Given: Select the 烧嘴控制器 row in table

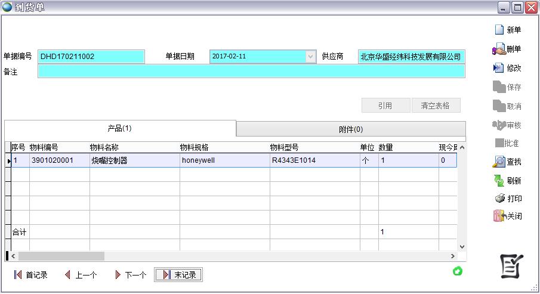Looking at the screenshot, I should [134, 160].
